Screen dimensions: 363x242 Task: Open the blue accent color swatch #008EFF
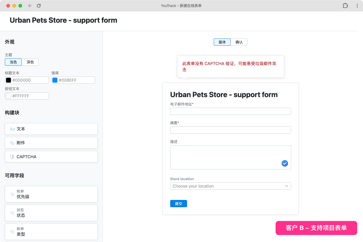tap(55, 80)
